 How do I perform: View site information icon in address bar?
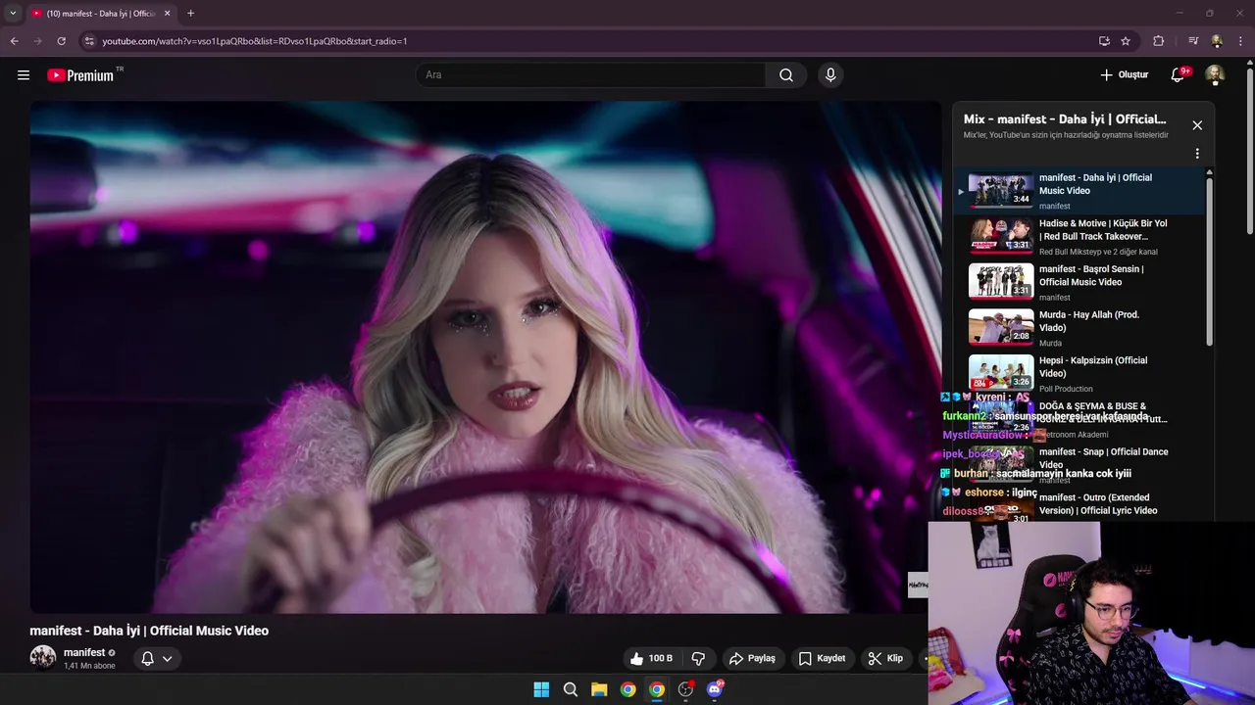click(89, 41)
